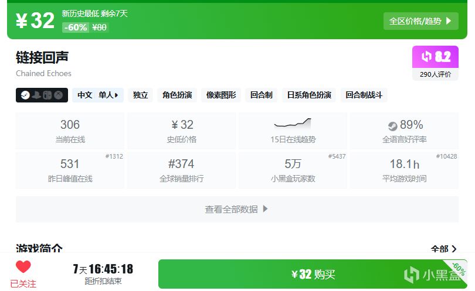This screenshot has width=475, height=291.
Task: Click the 18.1h 平均游戏时间 stat
Action: pyautogui.click(x=405, y=170)
